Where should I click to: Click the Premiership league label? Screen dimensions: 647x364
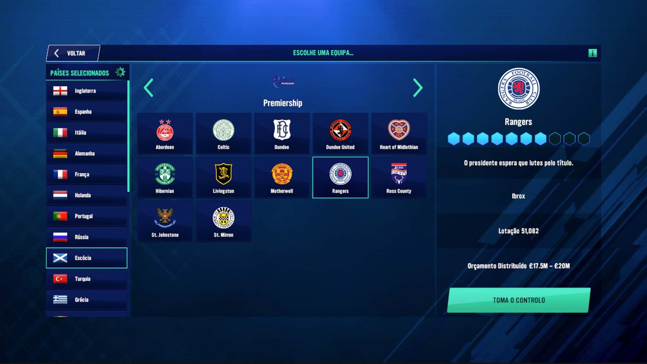coord(282,103)
